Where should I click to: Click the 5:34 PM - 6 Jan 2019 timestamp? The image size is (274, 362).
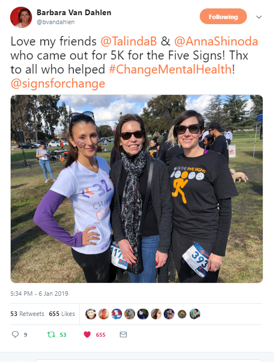coord(39,294)
